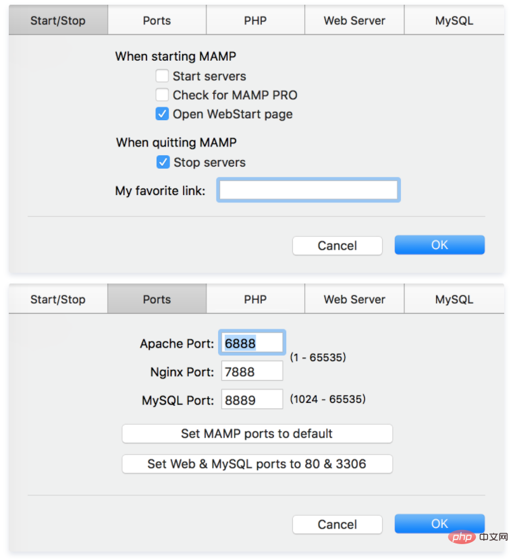Click the '(1 - 65535)' range text

coord(318,357)
